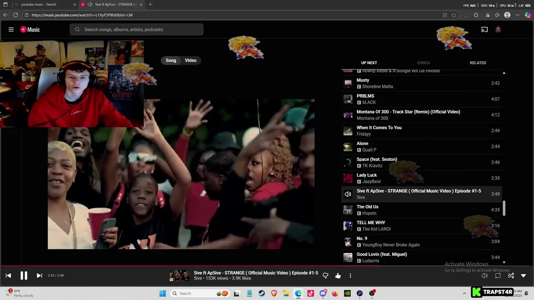Open Firefox from the taskbar

tap(335, 293)
